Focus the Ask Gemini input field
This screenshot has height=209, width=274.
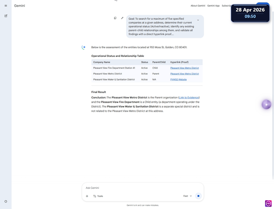coord(142,188)
